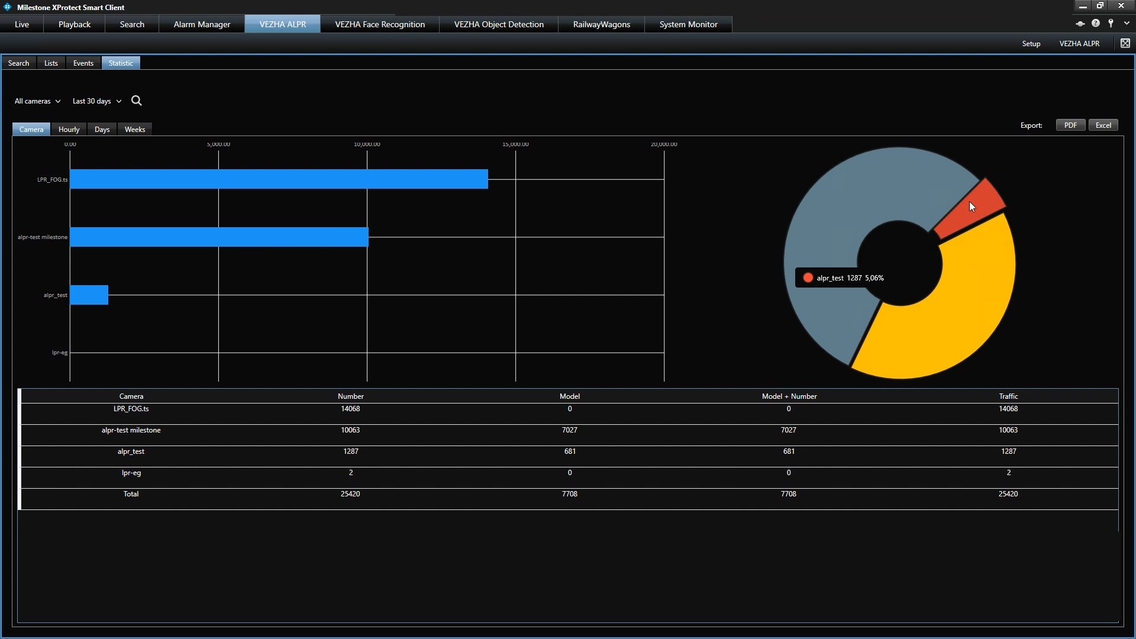
Task: Click the Milestone XProtect app logo icon
Action: click(7, 7)
